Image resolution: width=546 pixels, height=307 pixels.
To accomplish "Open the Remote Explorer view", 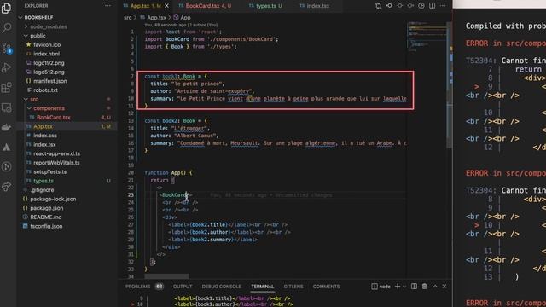I will tap(6, 107).
